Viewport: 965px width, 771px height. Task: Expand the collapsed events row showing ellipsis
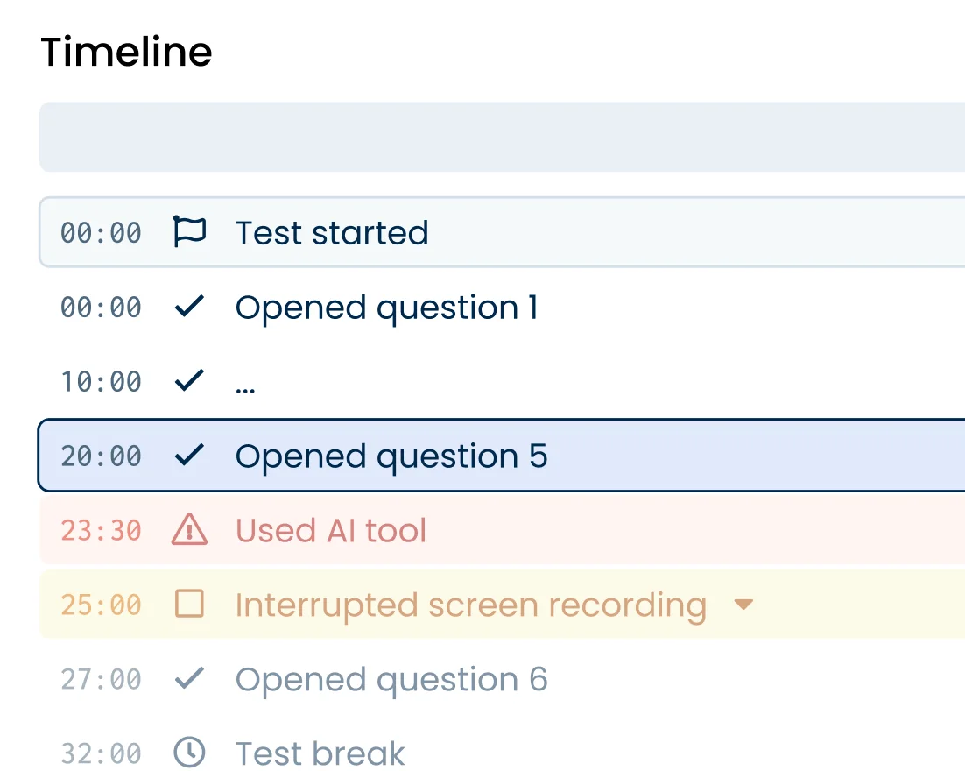[x=246, y=381]
